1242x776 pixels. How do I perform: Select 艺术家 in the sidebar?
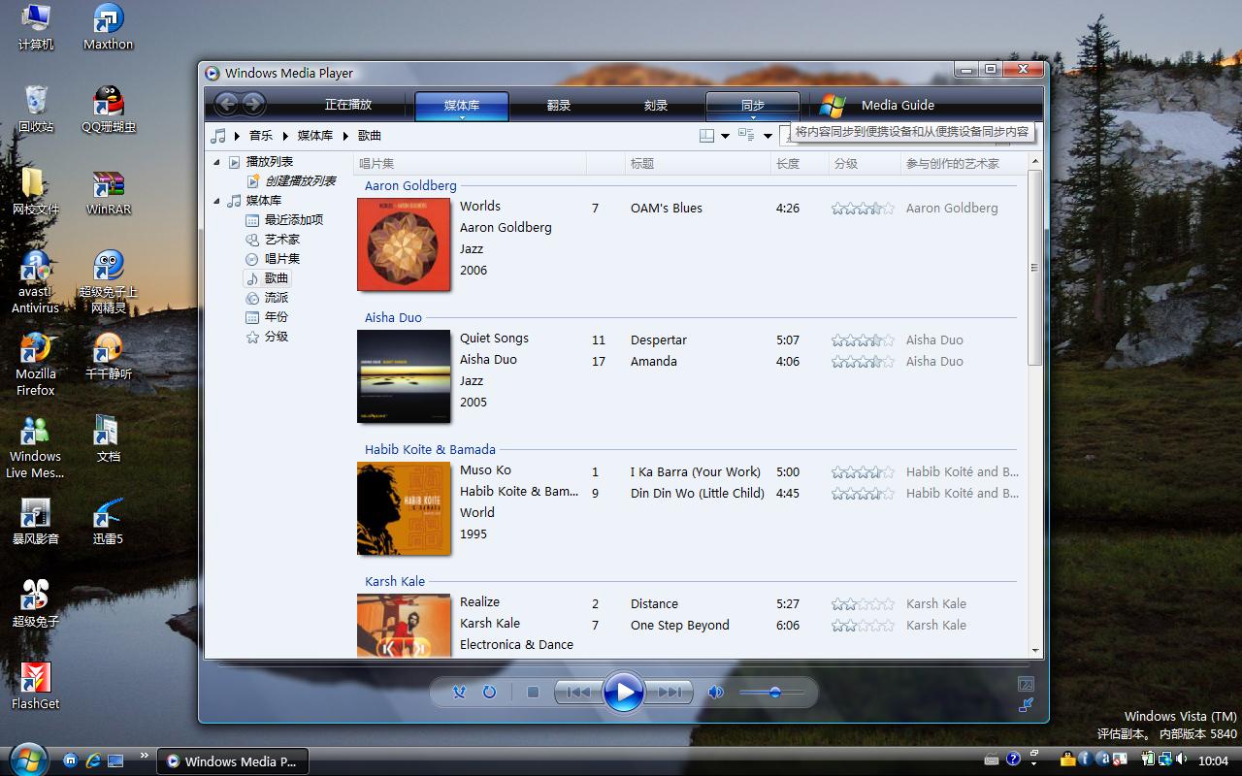click(x=282, y=240)
